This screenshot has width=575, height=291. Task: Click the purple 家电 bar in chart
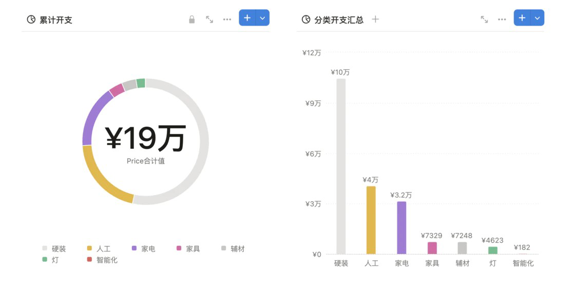(401, 227)
